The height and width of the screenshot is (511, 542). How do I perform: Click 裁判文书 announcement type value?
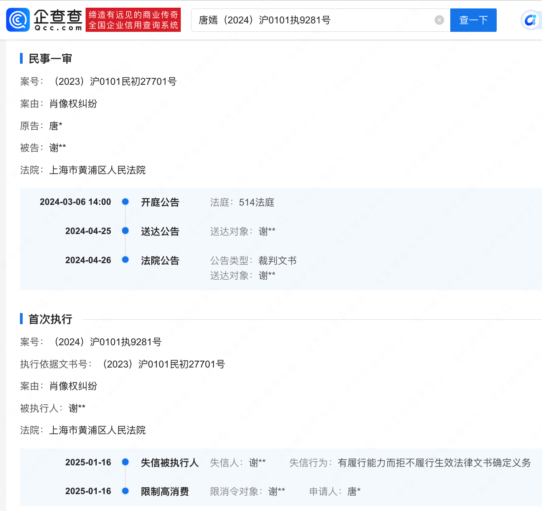point(278,260)
